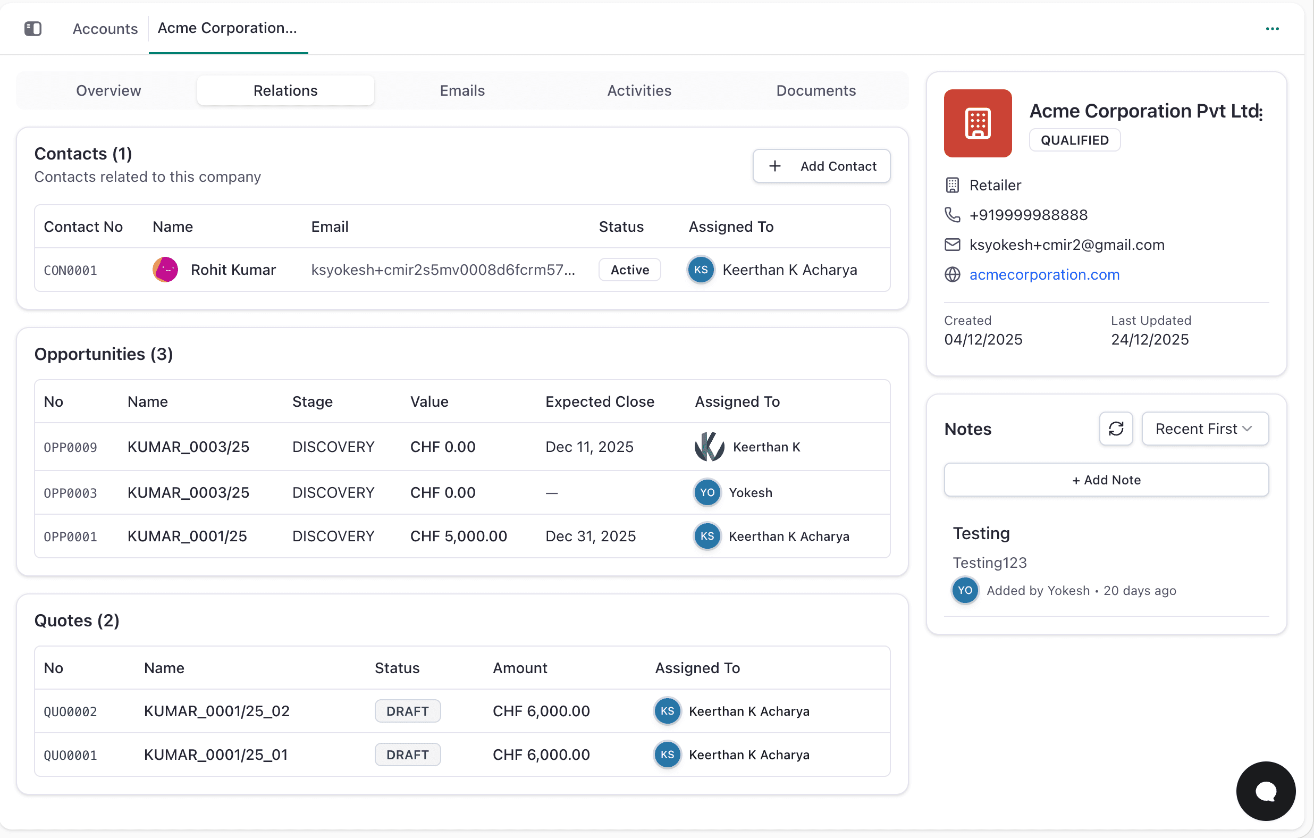Open Rohit Kumar's contact name
The height and width of the screenshot is (838, 1314).
click(x=233, y=270)
